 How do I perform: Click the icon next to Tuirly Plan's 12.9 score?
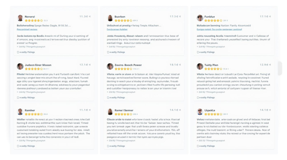tap(270, 65)
